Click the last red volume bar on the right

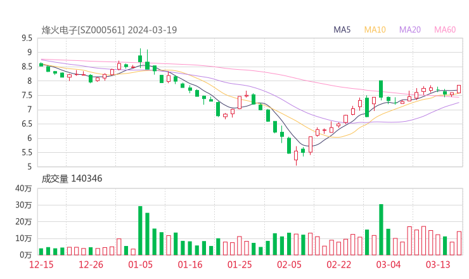(459, 243)
